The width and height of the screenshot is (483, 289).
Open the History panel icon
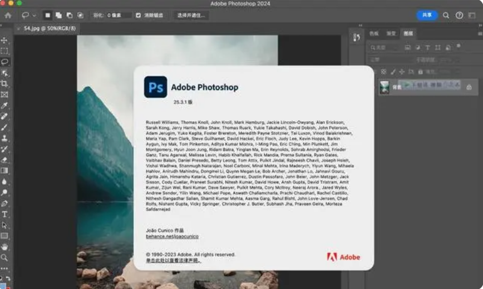pyautogui.click(x=357, y=37)
